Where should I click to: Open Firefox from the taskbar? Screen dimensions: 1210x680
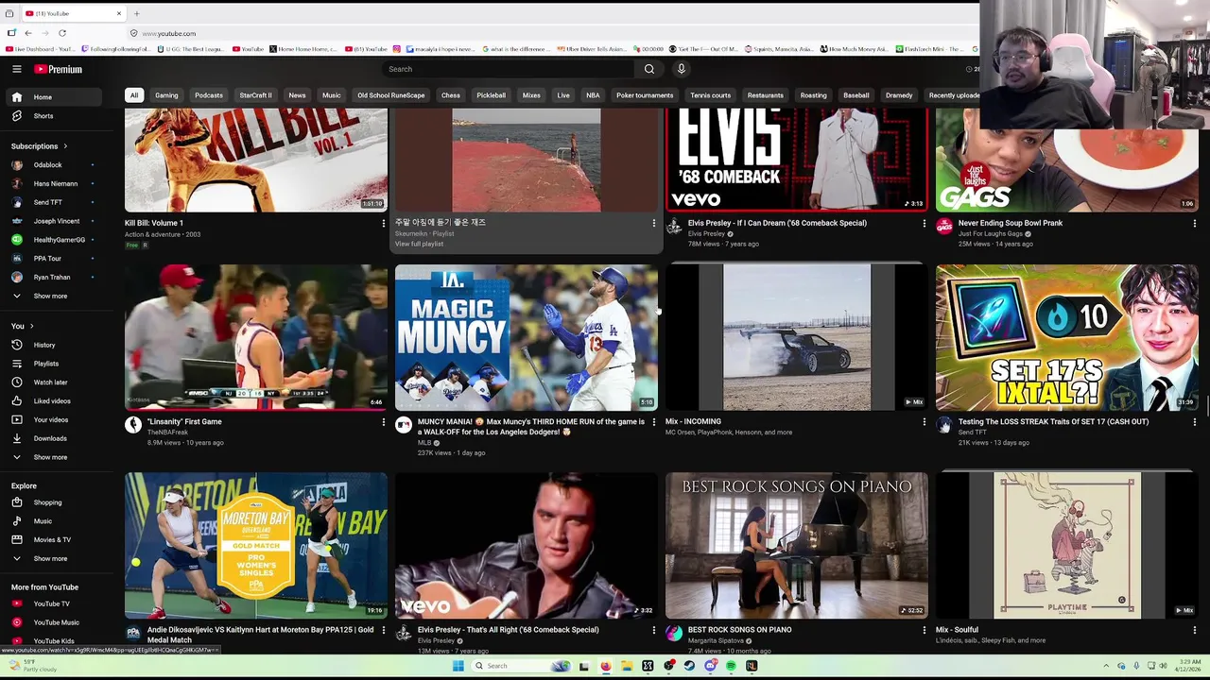pyautogui.click(x=605, y=666)
